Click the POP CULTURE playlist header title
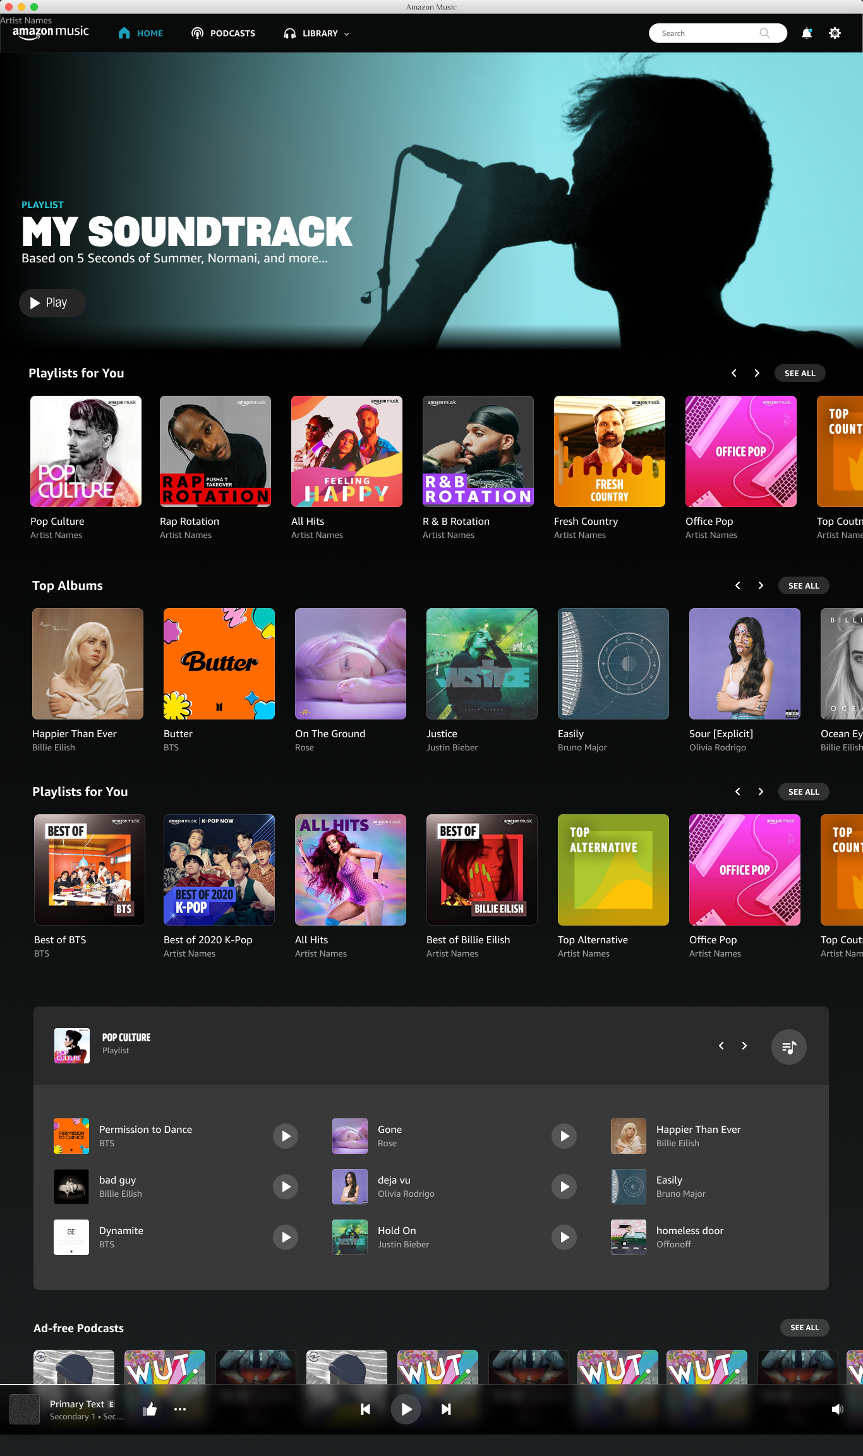Screen dimensions: 863x1456 (126, 1037)
